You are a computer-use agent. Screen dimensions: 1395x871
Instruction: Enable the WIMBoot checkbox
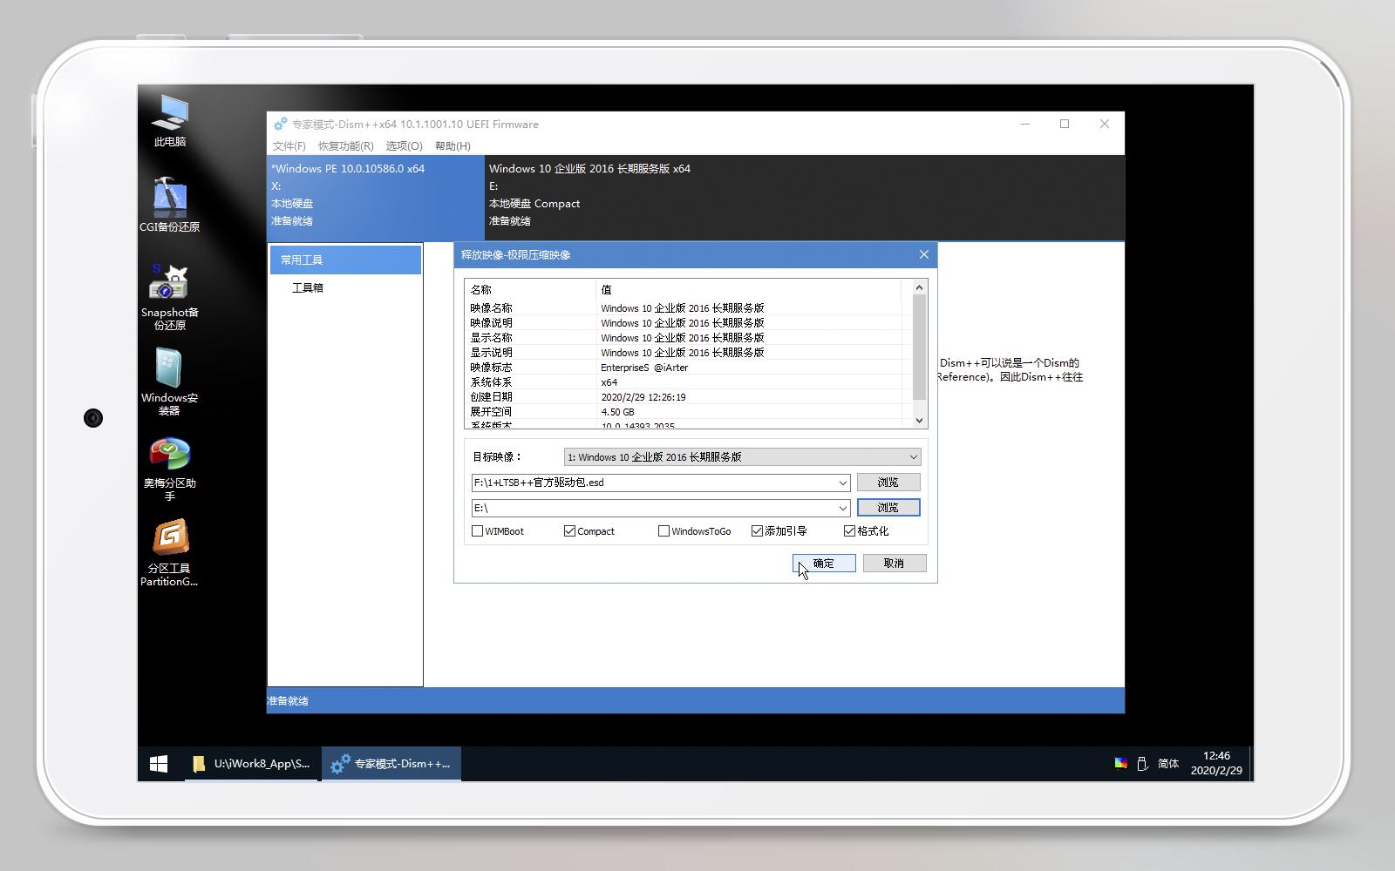(478, 530)
